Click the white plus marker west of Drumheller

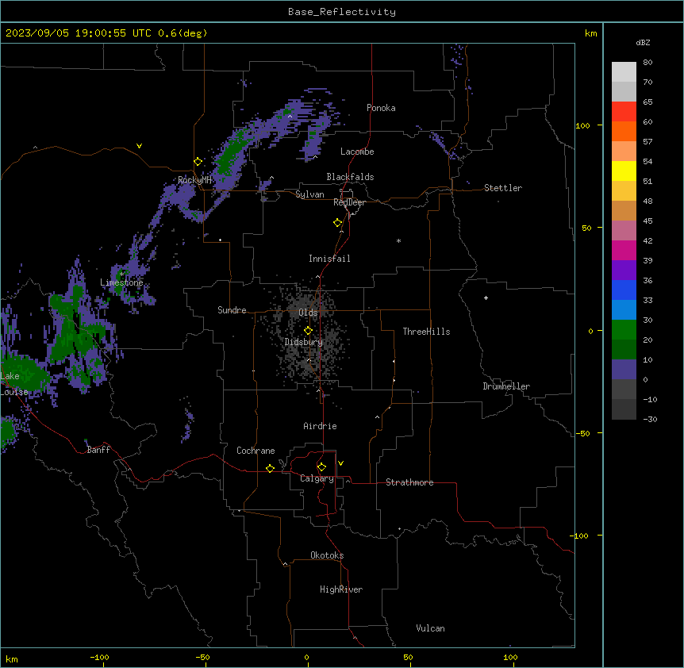[486, 298]
